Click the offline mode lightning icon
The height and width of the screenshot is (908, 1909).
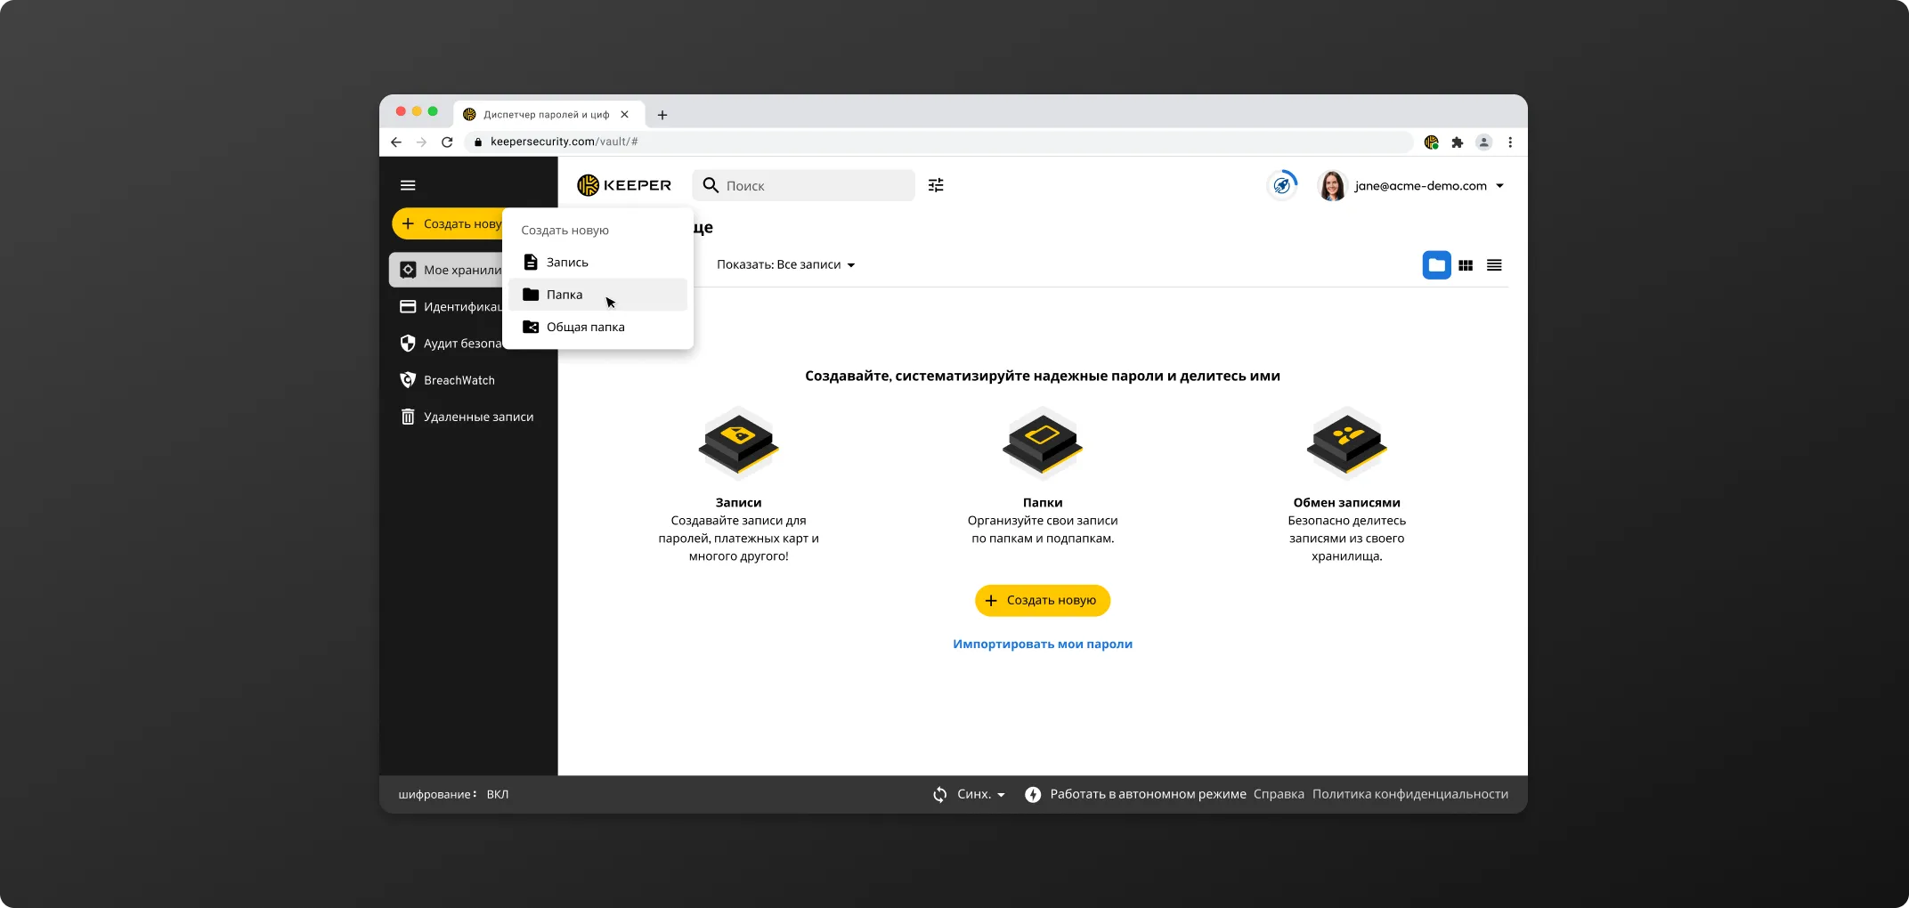click(1033, 794)
